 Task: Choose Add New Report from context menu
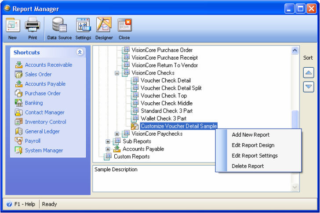(x=251, y=135)
